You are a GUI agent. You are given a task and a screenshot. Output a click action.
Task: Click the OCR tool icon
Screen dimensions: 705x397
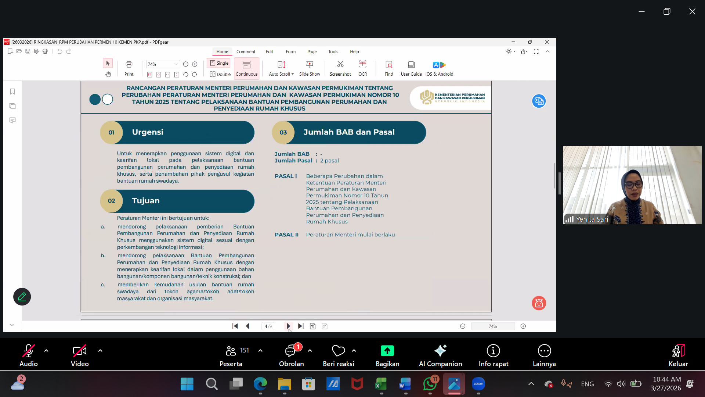coord(362,65)
